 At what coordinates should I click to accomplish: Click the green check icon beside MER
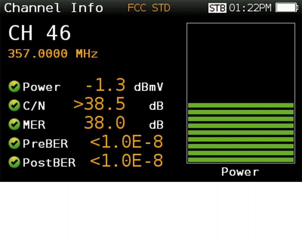click(x=14, y=124)
